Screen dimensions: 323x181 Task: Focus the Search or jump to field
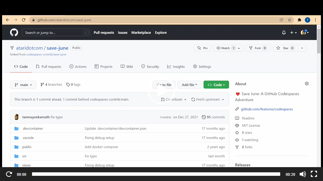click(56, 33)
